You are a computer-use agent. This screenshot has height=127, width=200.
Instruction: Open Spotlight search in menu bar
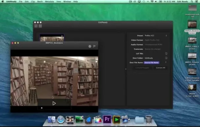click(192, 2)
